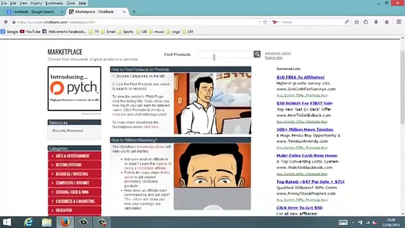
Task: Expand the Betting Systems category
Action: coord(74,165)
